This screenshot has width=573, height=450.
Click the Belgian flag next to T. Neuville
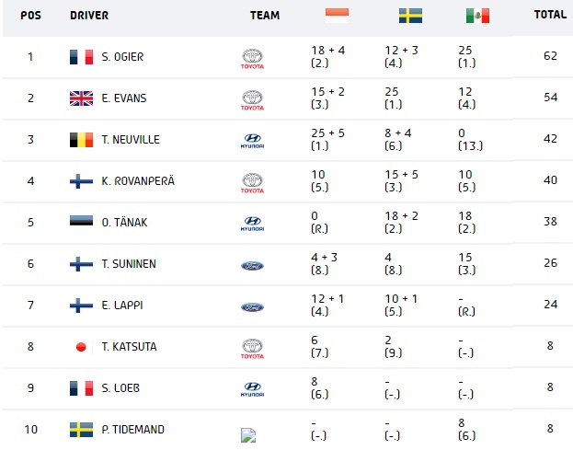pos(81,140)
